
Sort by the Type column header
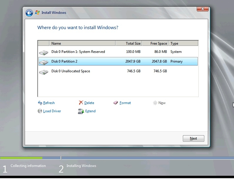click(183, 43)
